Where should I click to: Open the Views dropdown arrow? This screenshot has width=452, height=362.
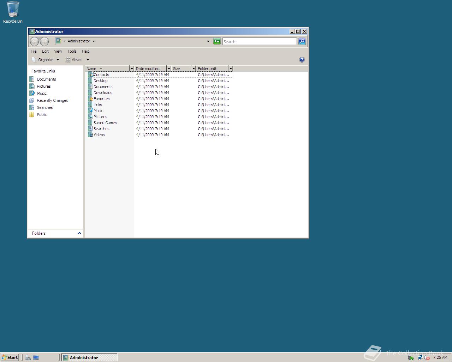tap(88, 60)
